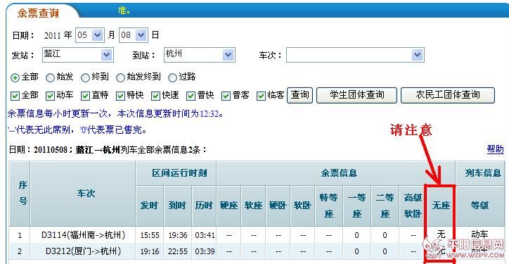The image size is (509, 264).
Task: Click train D3114(福州南->杭州) cell
Action: point(83,234)
